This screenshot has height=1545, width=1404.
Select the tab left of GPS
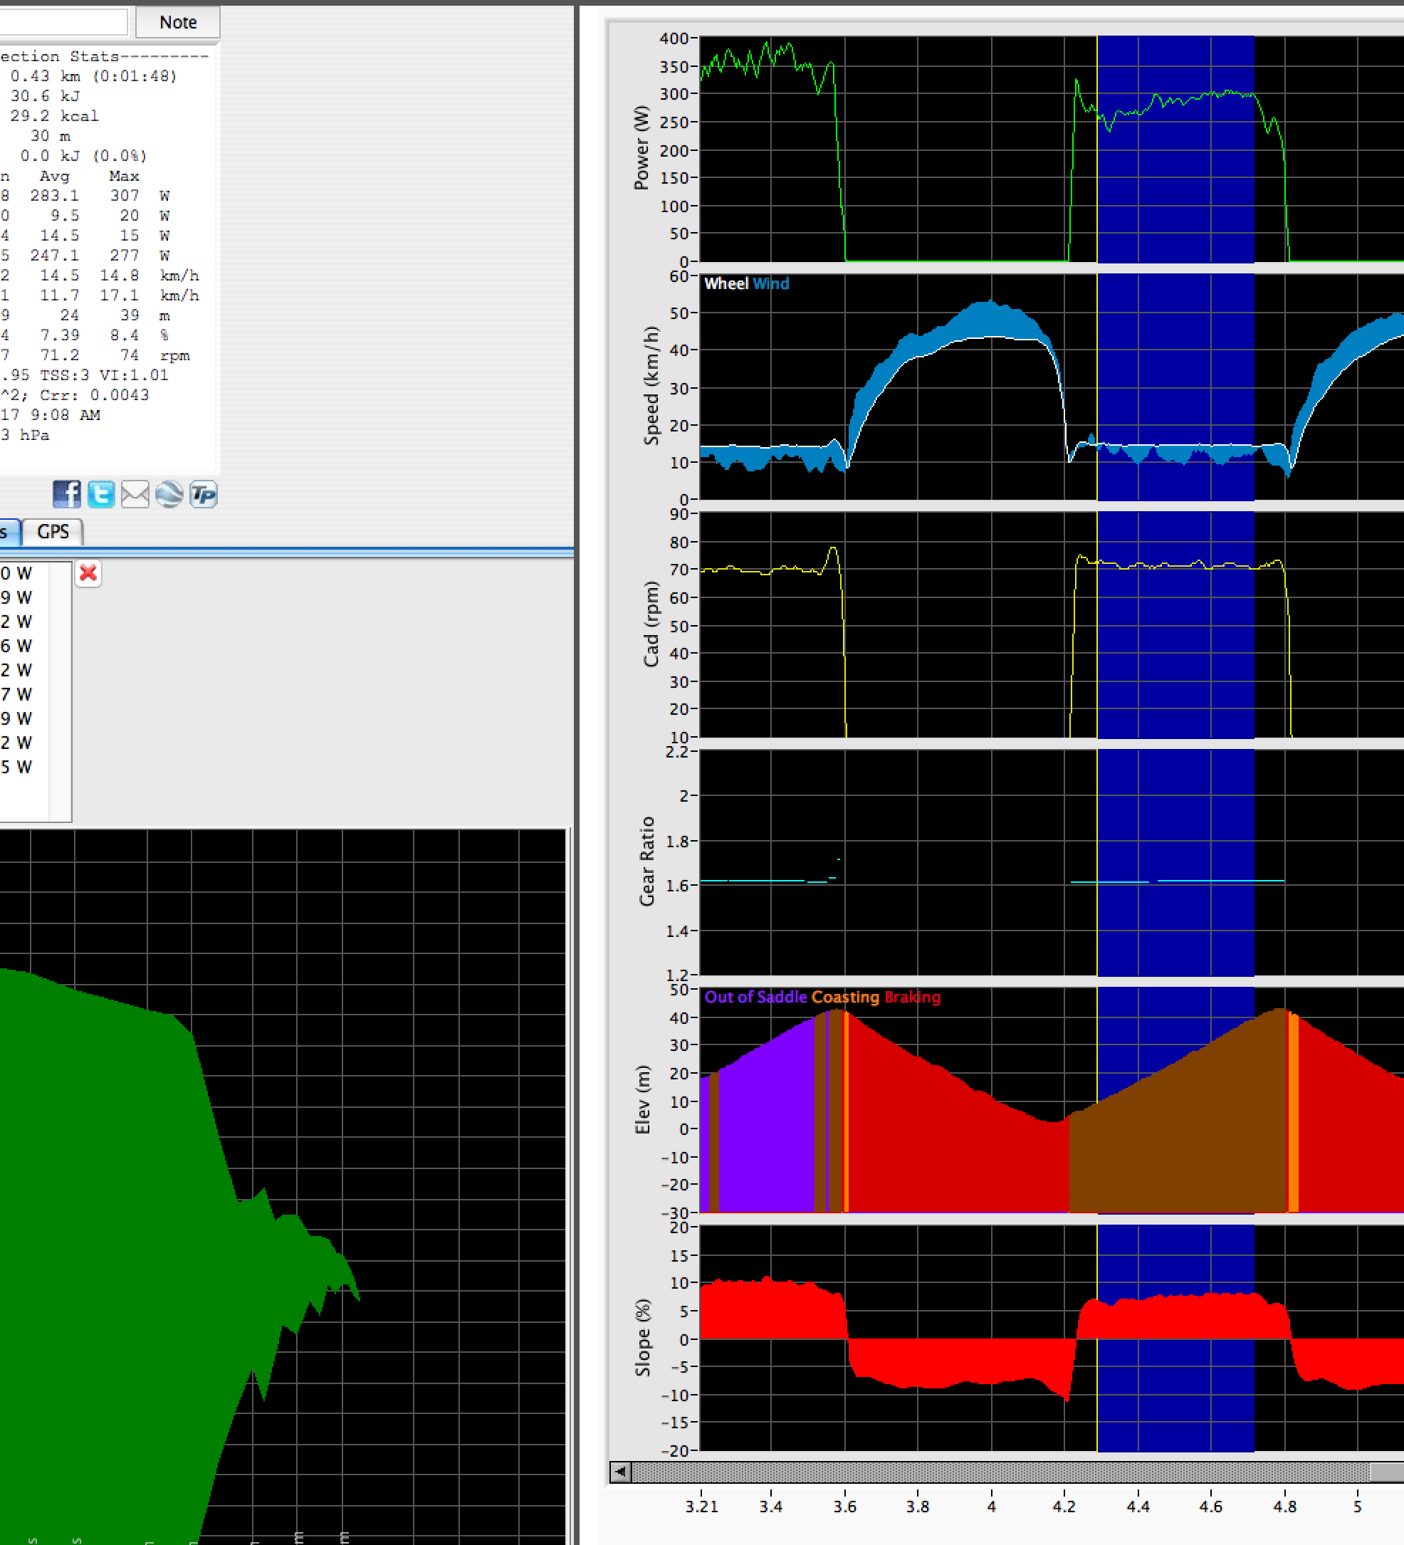point(8,531)
